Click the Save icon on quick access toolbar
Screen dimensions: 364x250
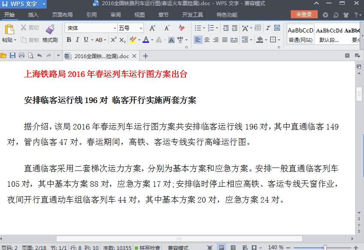pos(12,56)
